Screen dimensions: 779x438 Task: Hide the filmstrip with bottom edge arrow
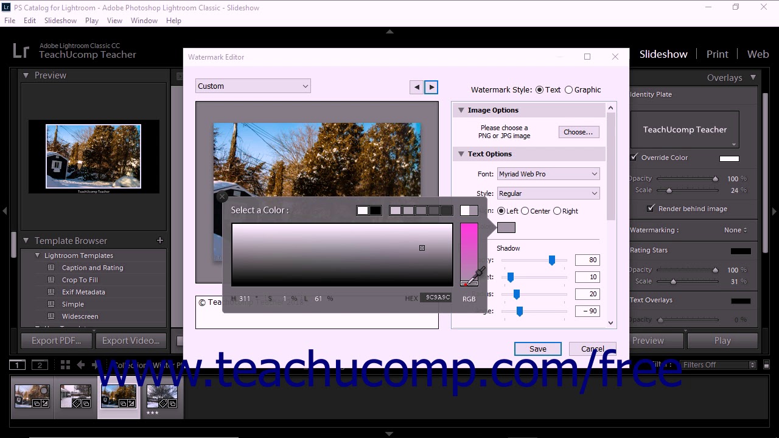coord(389,434)
